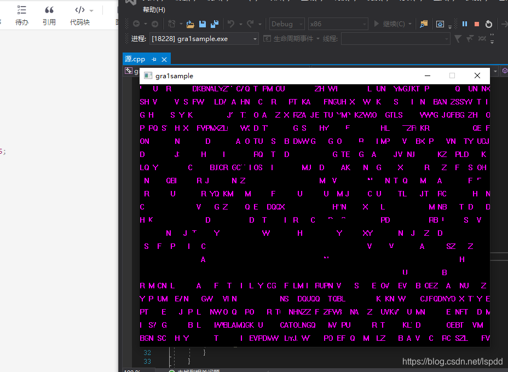The height and width of the screenshot is (372, 508).
Task: Close the gra1sample window
Action: 477,75
